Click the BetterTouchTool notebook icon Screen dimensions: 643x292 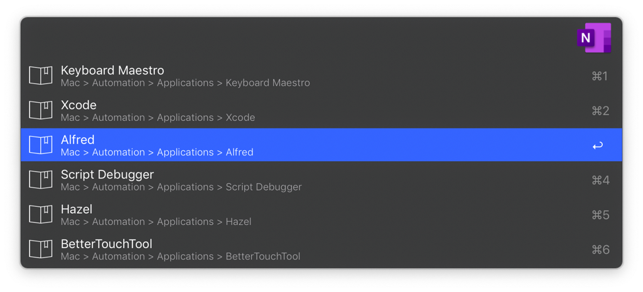click(x=41, y=249)
